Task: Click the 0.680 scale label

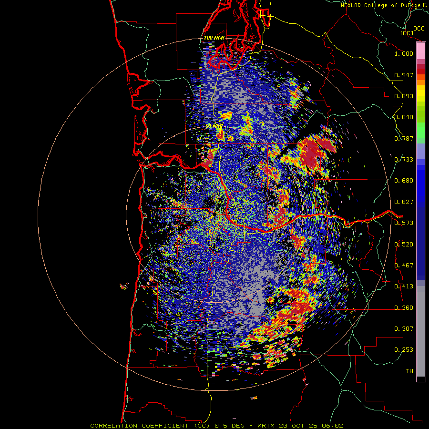Action: [404, 181]
